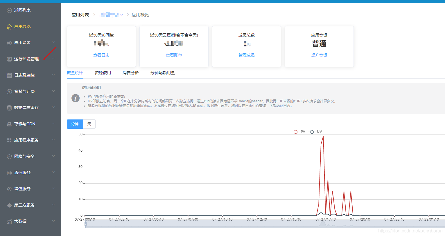Viewport: 445px width, 236px height.
Task: Click the 应用程序服务 grid icon
Action: click(9, 140)
